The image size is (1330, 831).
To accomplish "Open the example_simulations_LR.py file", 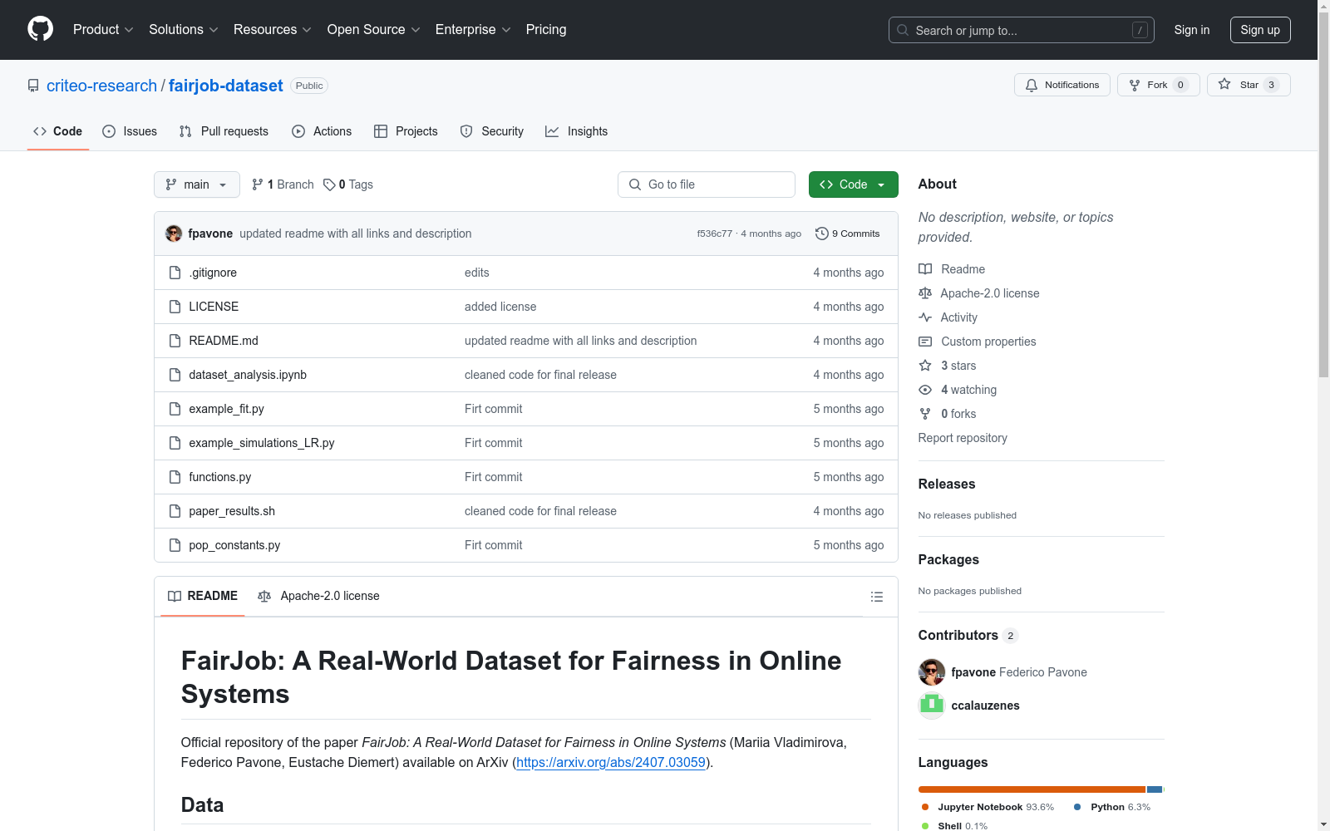I will point(262,443).
